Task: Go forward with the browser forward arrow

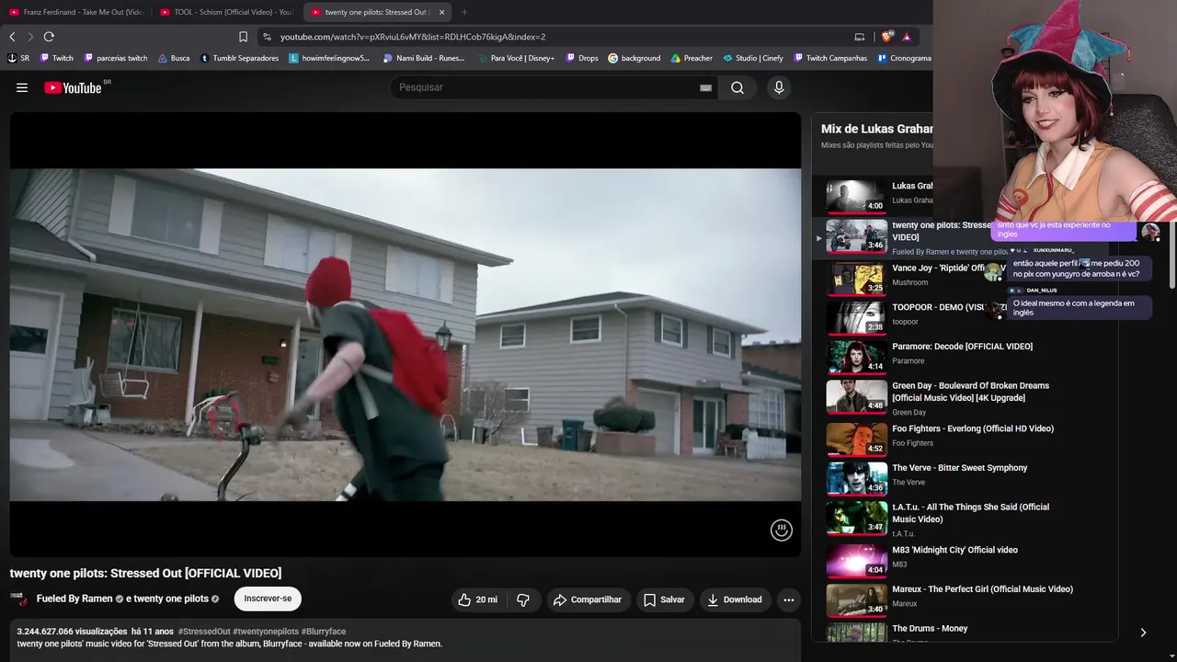Action: (x=29, y=37)
